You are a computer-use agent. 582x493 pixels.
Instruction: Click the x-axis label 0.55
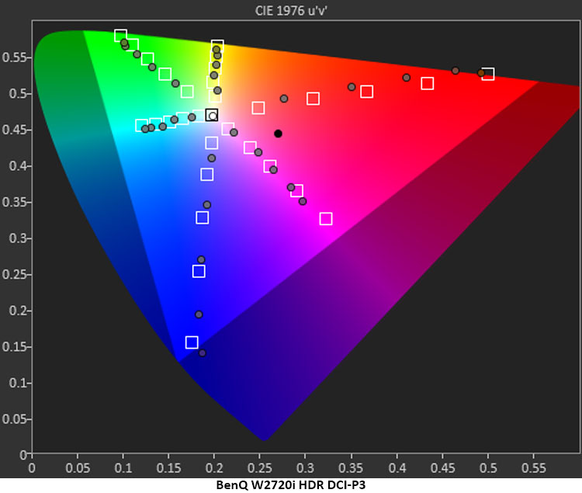coord(534,467)
